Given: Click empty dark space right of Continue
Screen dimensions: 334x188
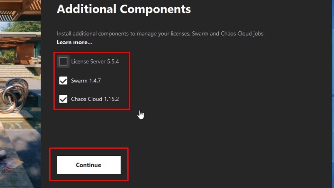Looking at the screenshot, I should point(213,165).
